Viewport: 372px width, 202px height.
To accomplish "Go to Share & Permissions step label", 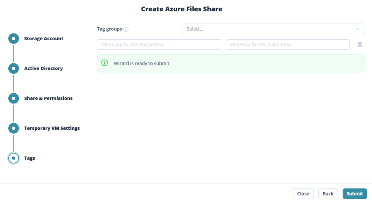I will (48, 98).
